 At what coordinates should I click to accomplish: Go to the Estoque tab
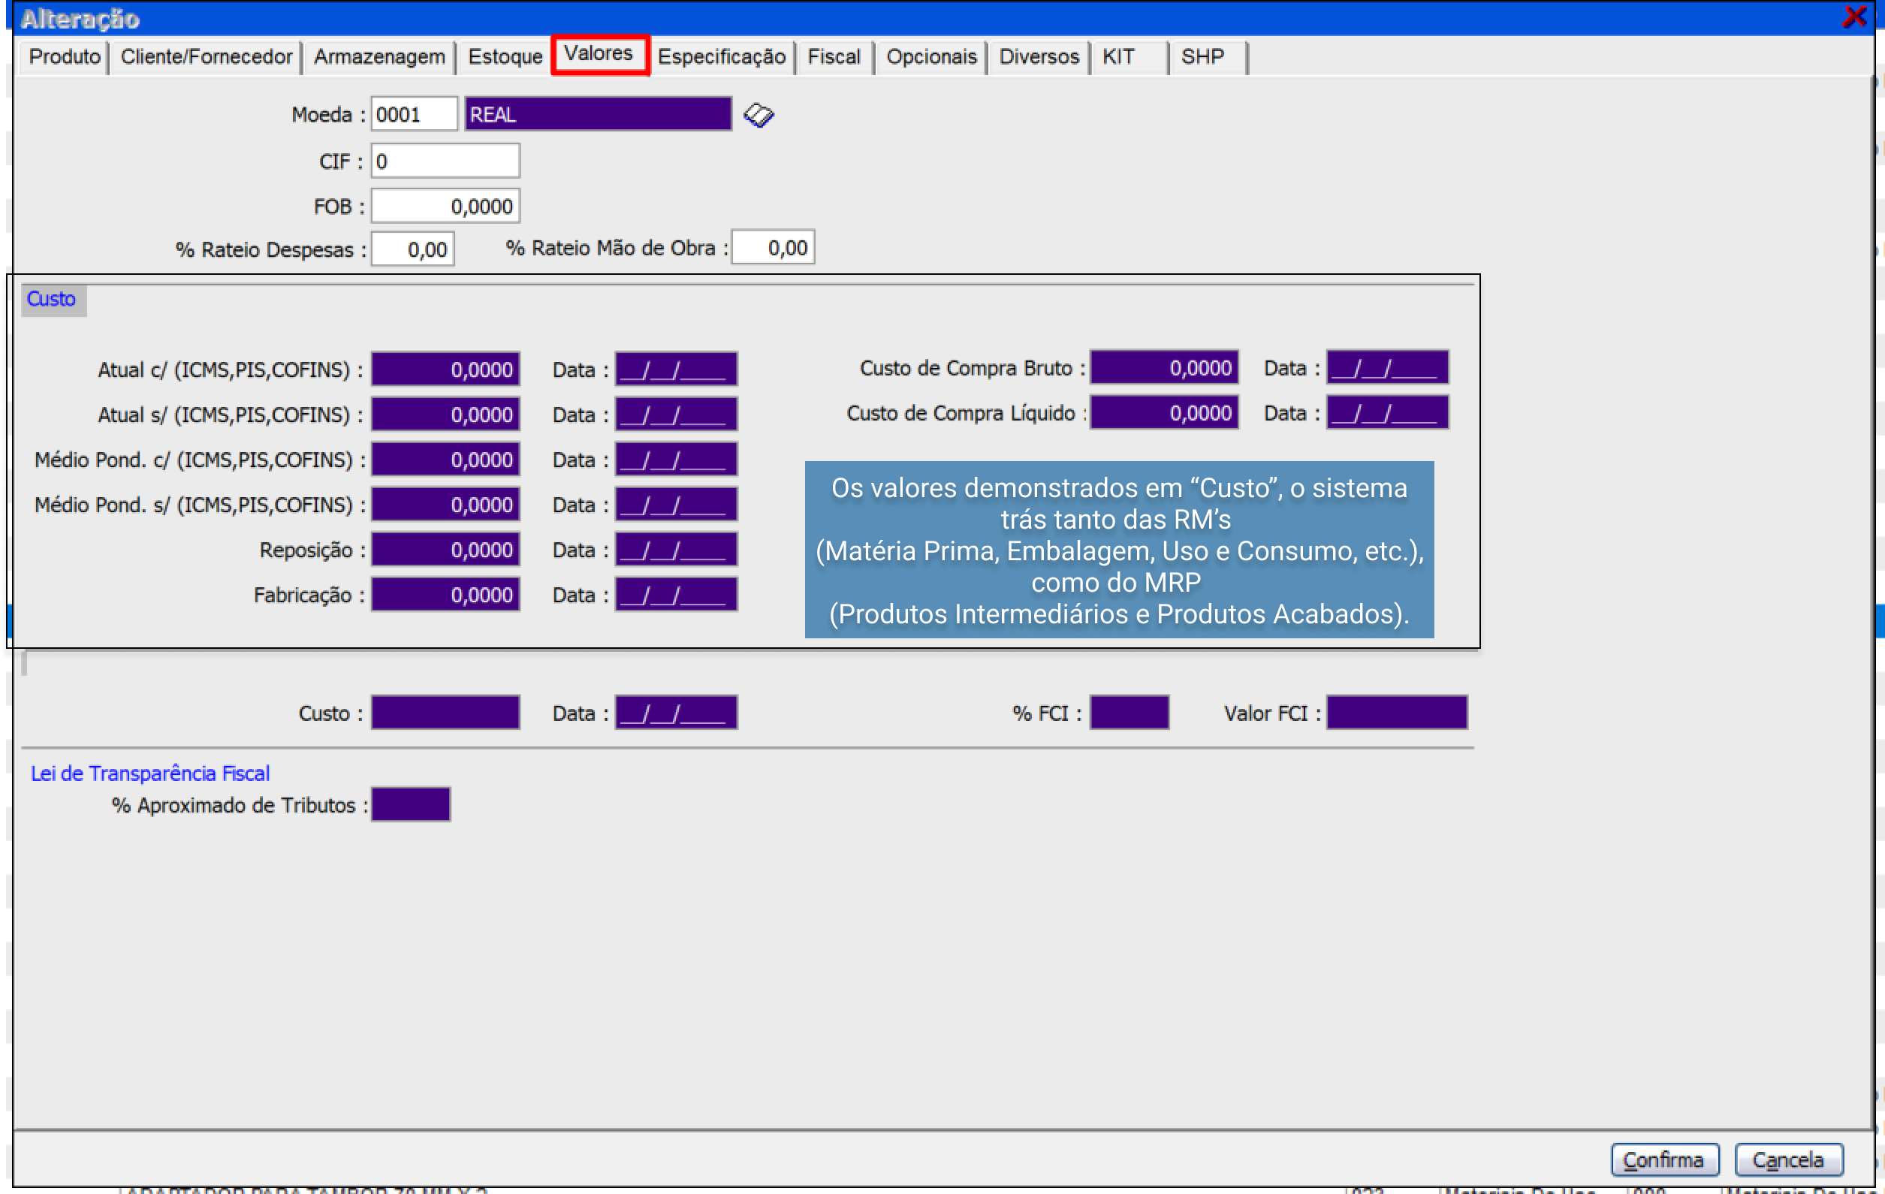(505, 57)
